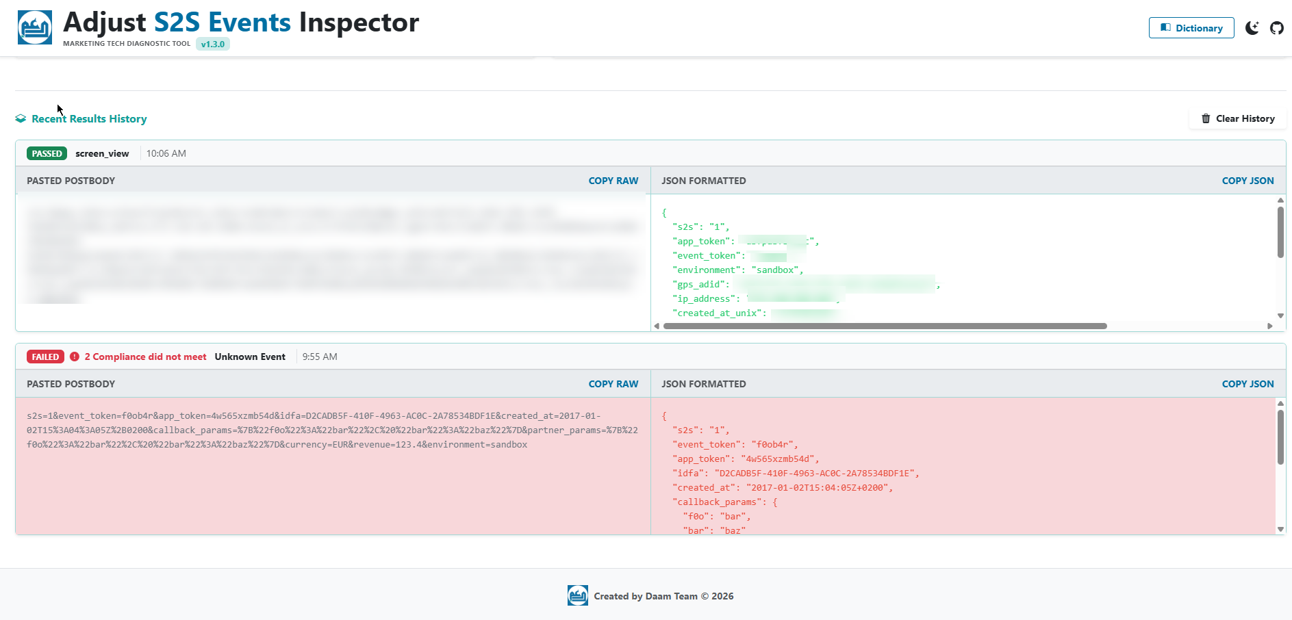Screen dimensions: 1292x620
Task: Click the "MARKETING TECH DIAGNOSTIC TOOL" subtitle
Action: tap(127, 44)
